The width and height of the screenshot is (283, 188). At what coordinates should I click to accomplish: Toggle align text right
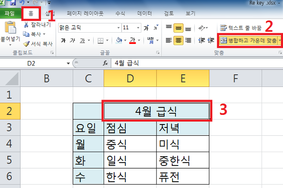pyautogui.click(x=188, y=40)
